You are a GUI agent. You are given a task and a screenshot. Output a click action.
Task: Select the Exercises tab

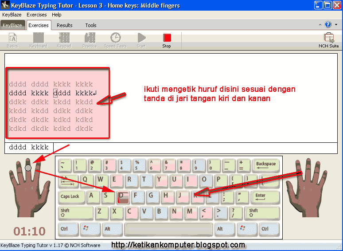[39, 25]
